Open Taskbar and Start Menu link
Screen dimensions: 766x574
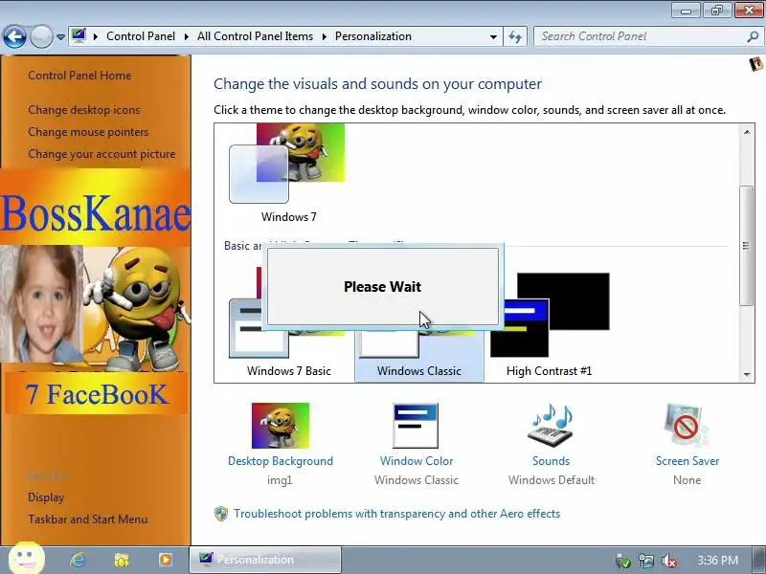pyautogui.click(x=87, y=519)
